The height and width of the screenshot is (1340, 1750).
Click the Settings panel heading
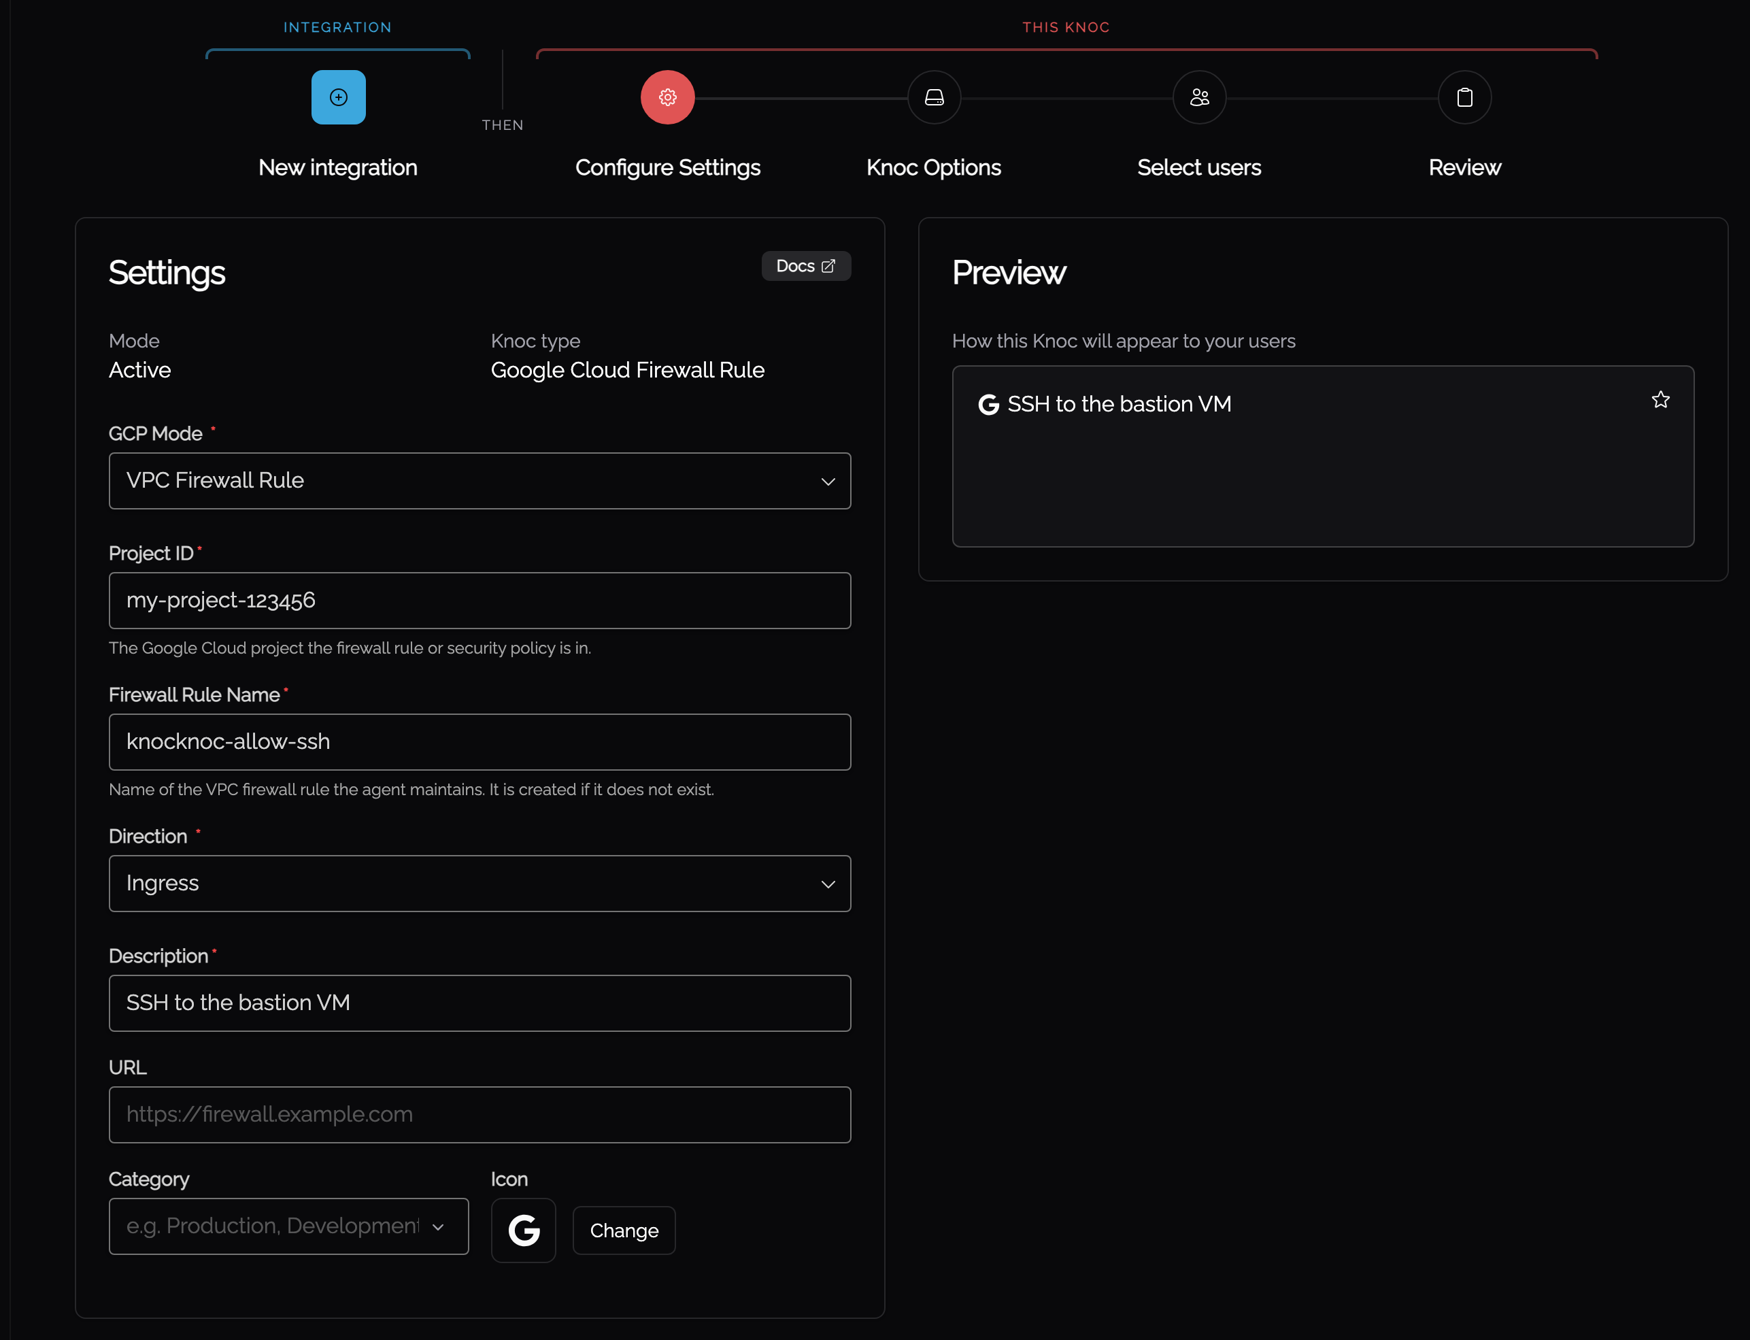coord(167,273)
